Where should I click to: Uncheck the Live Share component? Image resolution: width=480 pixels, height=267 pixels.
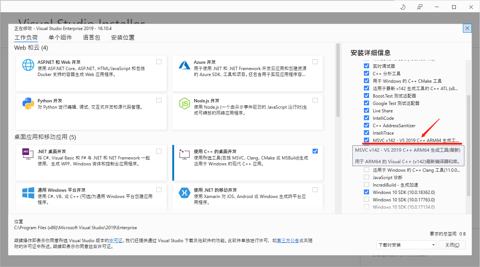[x=367, y=111]
